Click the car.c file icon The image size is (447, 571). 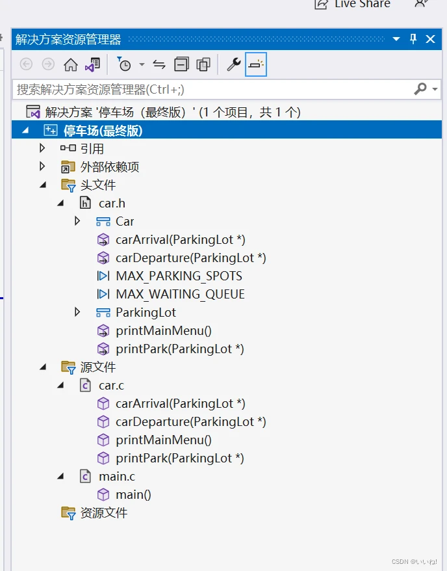(x=85, y=385)
